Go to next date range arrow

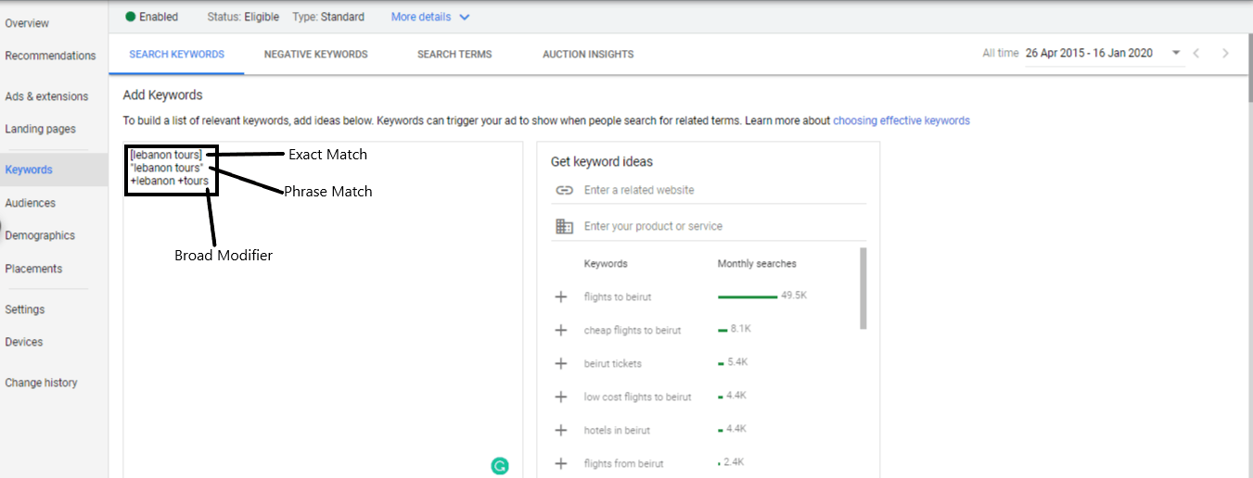click(1225, 54)
